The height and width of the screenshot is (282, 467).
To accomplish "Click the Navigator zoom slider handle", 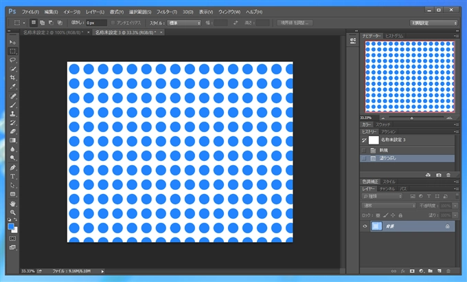I will (x=411, y=118).
